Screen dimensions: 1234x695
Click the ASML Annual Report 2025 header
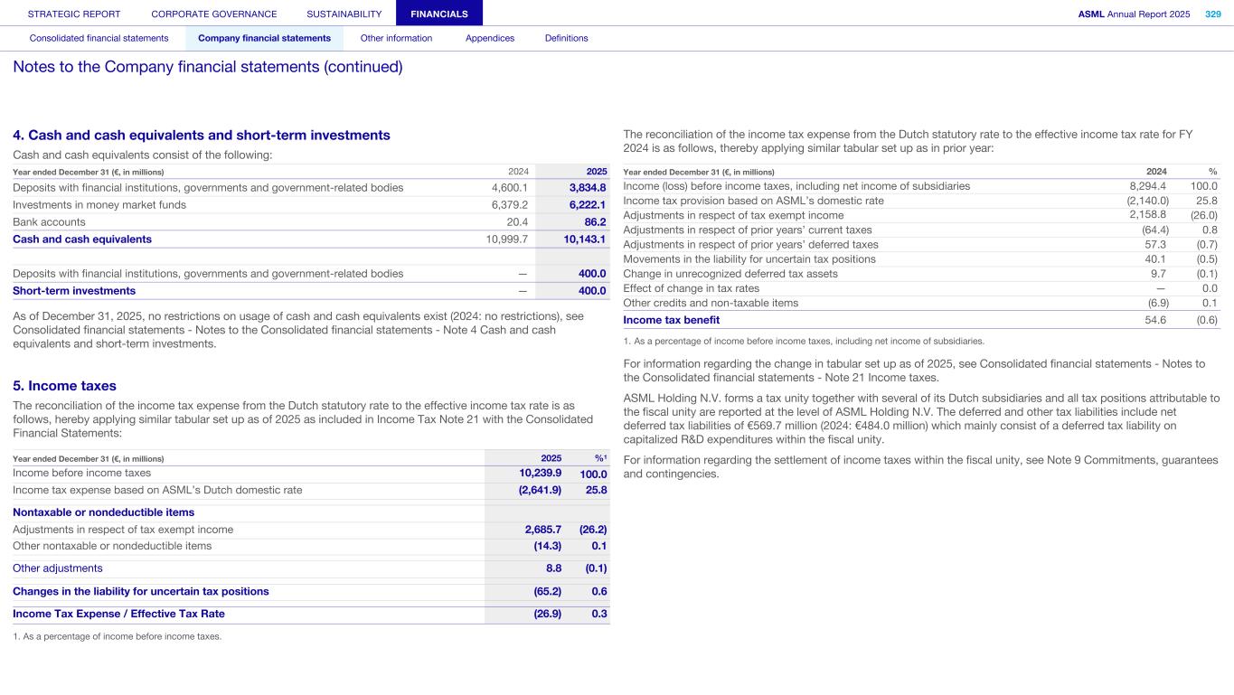1134,14
